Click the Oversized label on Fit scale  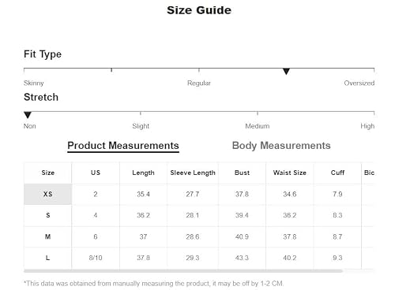(x=359, y=83)
